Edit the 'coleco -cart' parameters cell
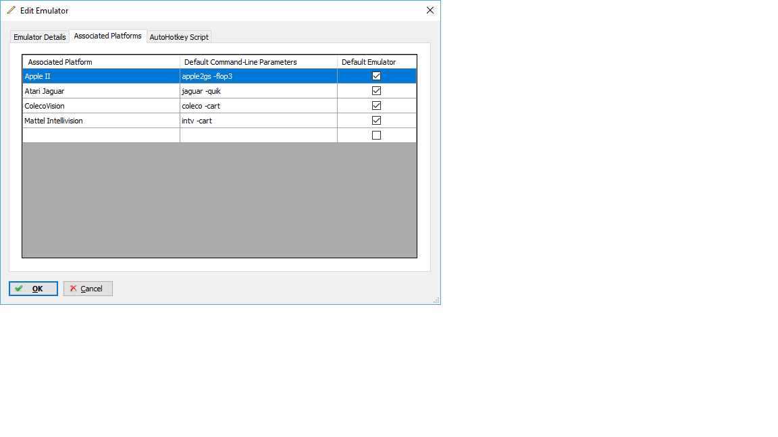 click(259, 105)
